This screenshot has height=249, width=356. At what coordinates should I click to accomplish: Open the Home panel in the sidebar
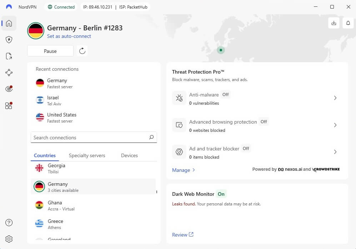9,23
